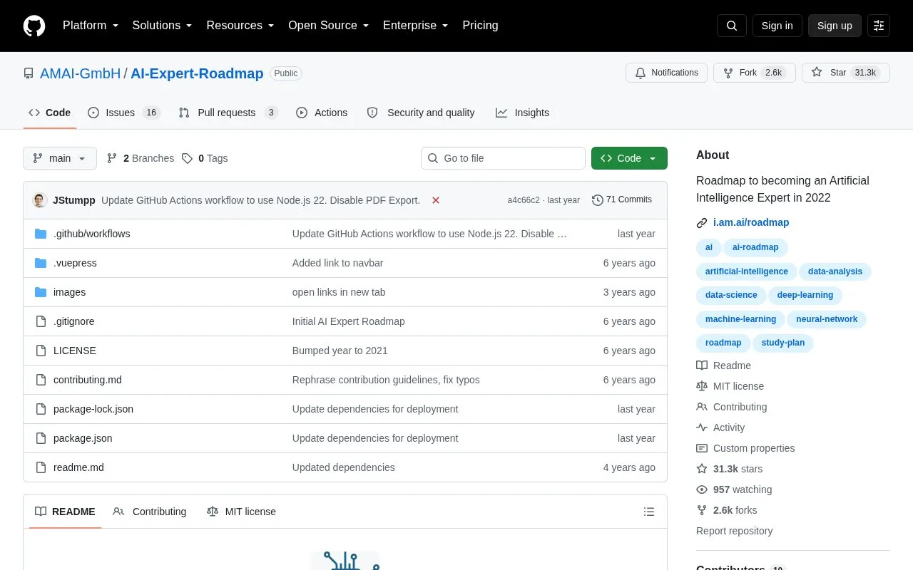
Task: Open the package.json file
Action: click(83, 438)
